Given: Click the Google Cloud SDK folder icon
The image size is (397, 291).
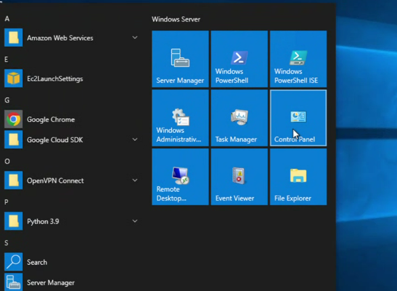Looking at the screenshot, I should (14, 140).
